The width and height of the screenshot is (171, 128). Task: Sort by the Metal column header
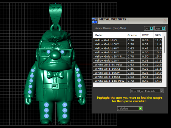click(x=110, y=35)
